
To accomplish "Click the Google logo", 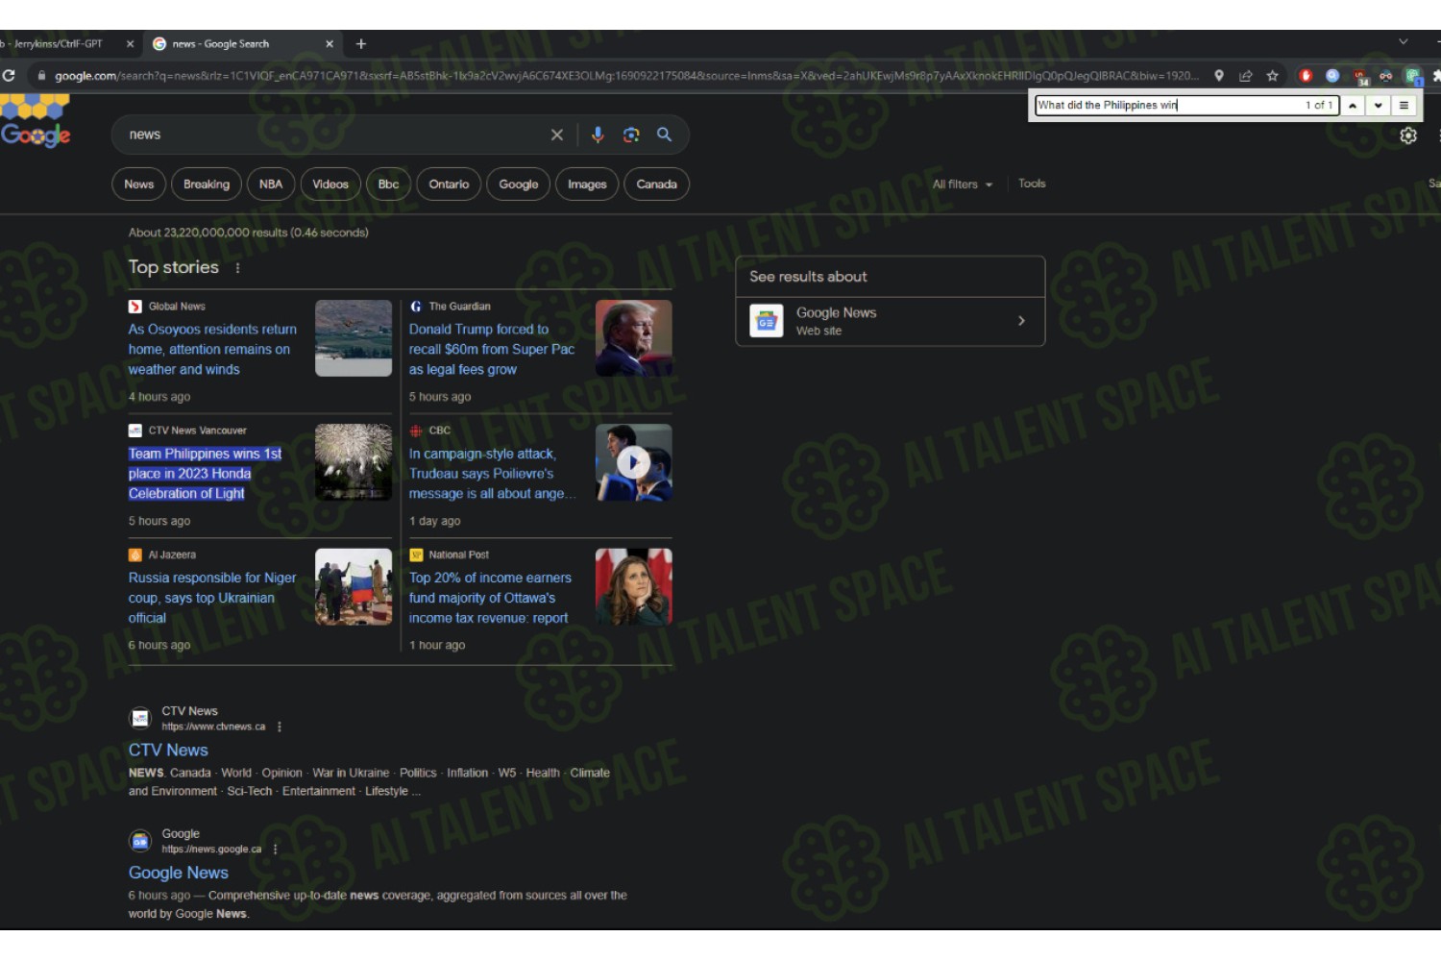I will [36, 122].
